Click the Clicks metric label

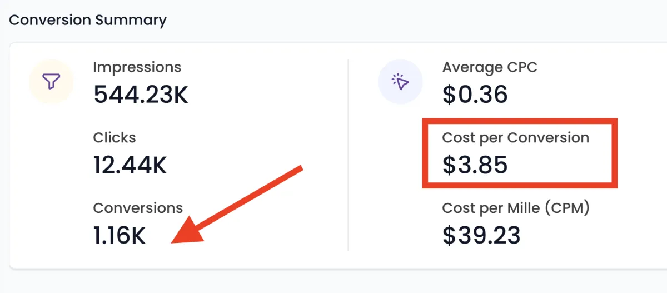115,137
